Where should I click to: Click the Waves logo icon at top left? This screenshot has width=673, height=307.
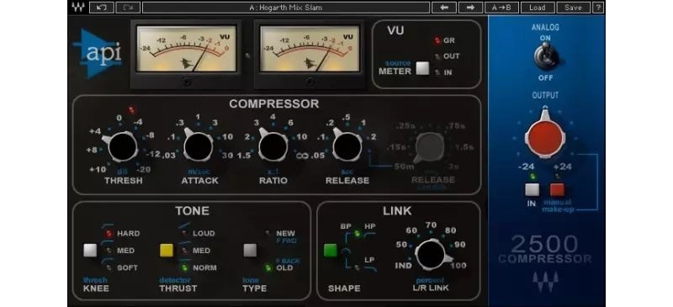coord(78,8)
